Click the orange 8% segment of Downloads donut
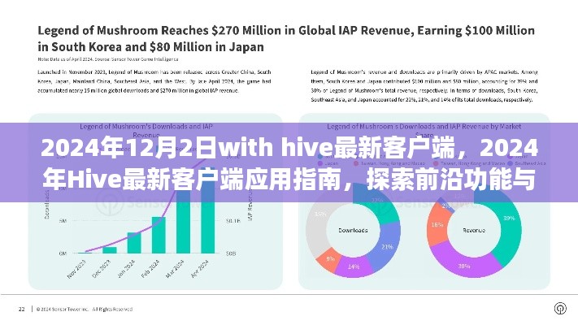Image resolution: width=578 pixels, height=325 pixels. tap(330, 258)
